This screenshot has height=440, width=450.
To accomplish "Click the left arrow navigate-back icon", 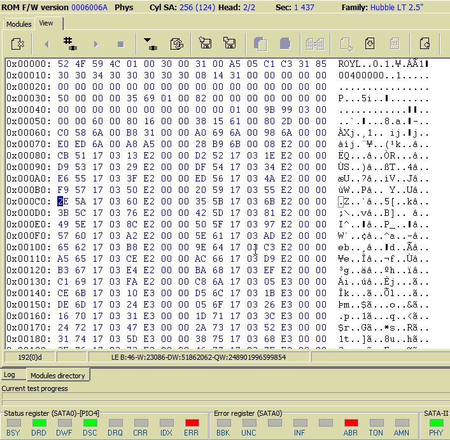I will pyautogui.click(x=46, y=44).
